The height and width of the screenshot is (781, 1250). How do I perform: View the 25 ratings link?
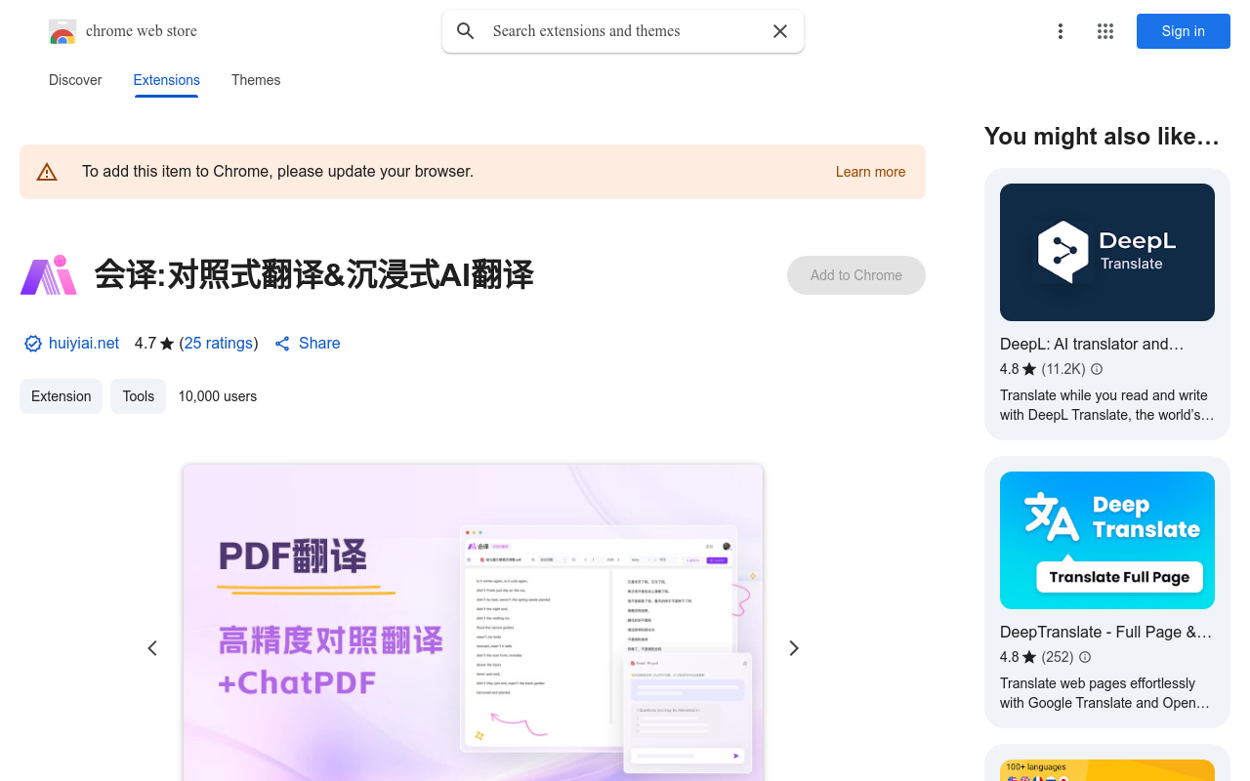(218, 343)
